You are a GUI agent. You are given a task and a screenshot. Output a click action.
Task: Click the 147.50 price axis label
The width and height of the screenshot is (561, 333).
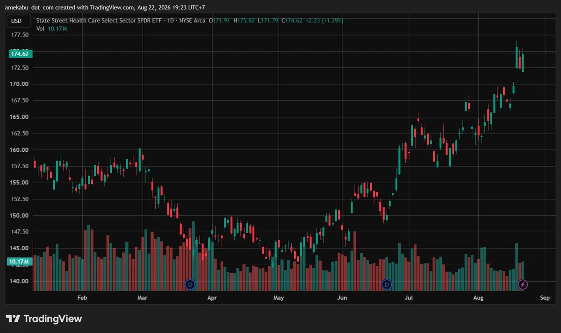pos(19,232)
